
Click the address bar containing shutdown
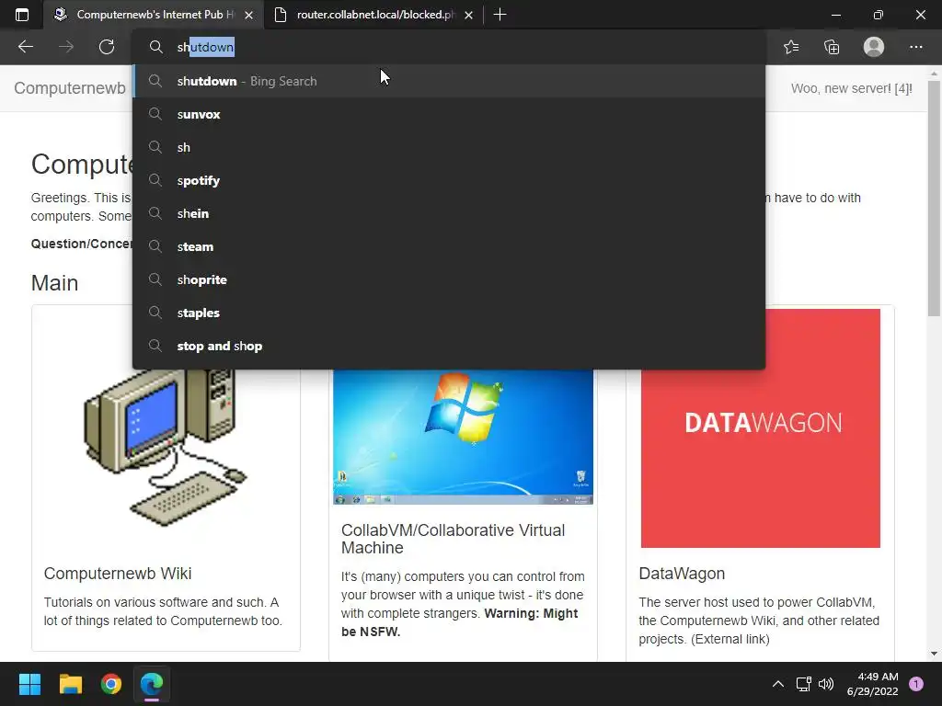[449, 47]
